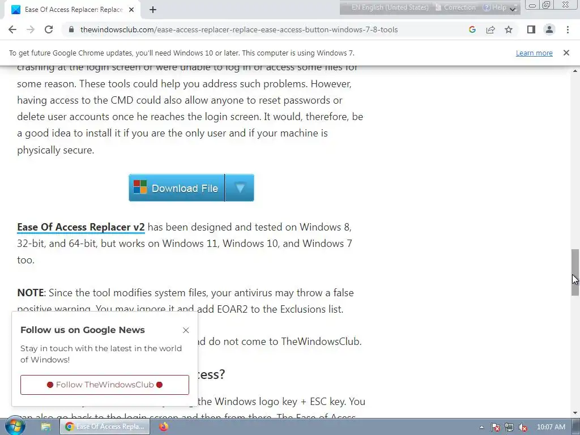Click the 'physically secure.' text
This screenshot has height=435, width=580.
[x=56, y=150]
